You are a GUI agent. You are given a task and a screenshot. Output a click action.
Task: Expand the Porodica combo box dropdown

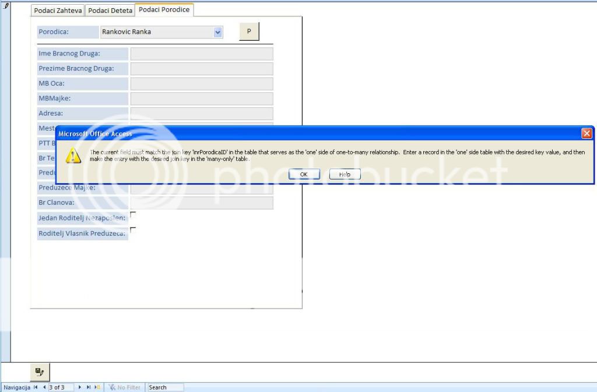point(218,32)
